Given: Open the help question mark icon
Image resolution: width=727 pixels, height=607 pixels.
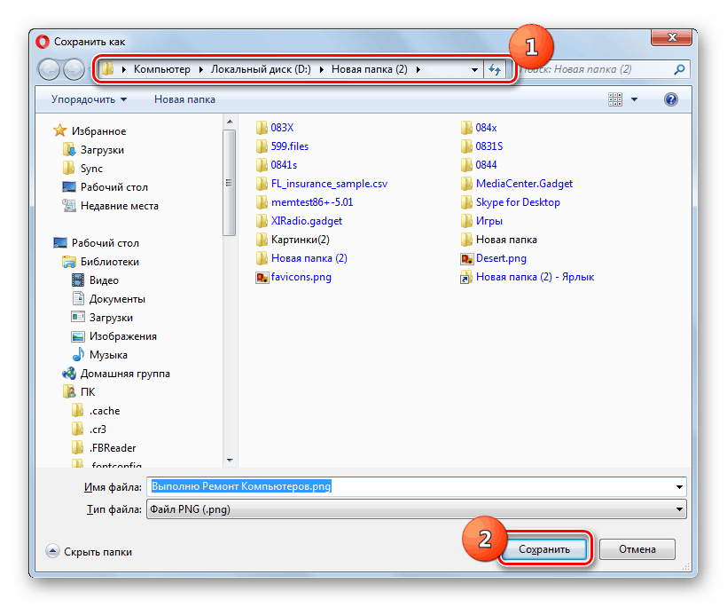Looking at the screenshot, I should coord(670,99).
